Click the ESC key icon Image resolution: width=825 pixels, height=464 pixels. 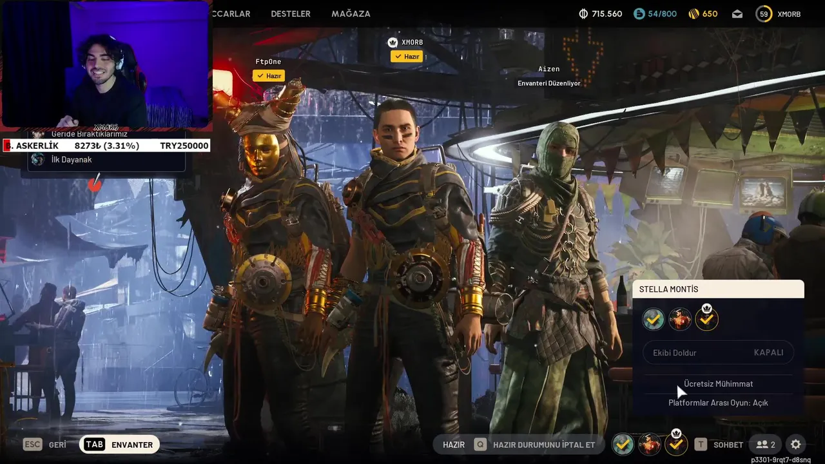[33, 445]
